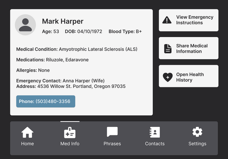Click the warning triangle emergency icon
Screen dimensions: 228x159
point(167,20)
